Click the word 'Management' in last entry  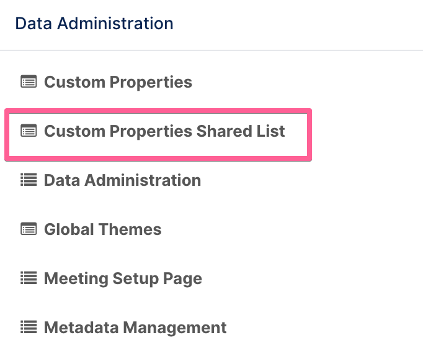175,328
